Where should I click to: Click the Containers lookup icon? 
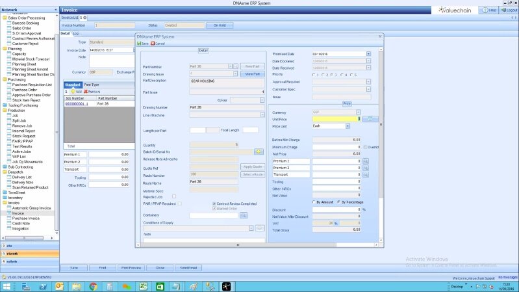[244, 215]
